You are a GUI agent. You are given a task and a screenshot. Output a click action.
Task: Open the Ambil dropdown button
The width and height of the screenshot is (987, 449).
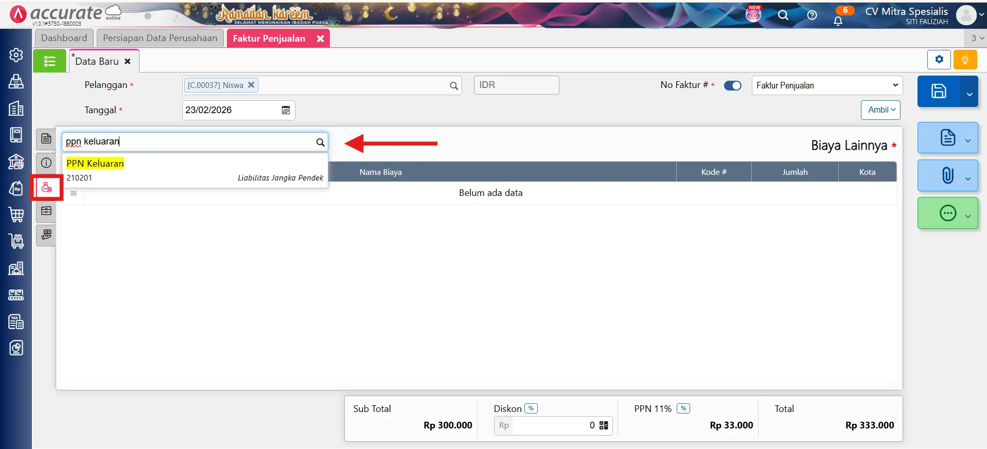(881, 110)
